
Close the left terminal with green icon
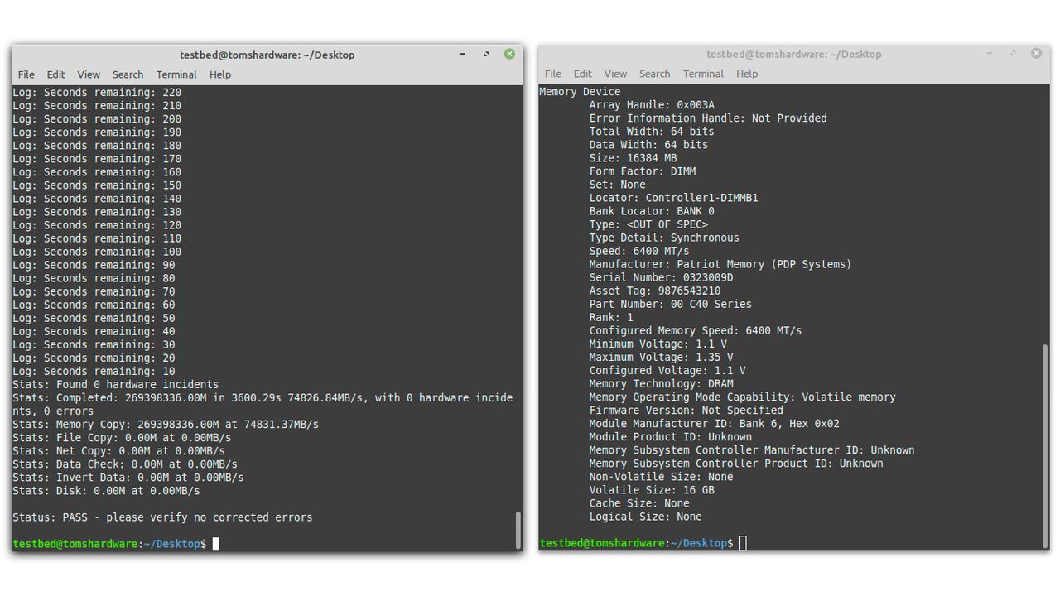tap(509, 54)
